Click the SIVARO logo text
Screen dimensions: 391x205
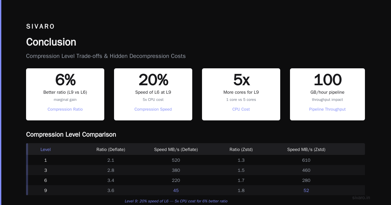pyautogui.click(x=40, y=26)
